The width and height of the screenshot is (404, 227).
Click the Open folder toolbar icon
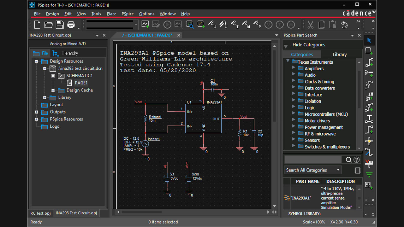[x=48, y=25]
